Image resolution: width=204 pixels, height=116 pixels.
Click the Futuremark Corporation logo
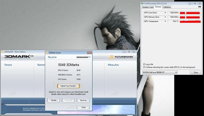pyautogui.click(x=122, y=57)
